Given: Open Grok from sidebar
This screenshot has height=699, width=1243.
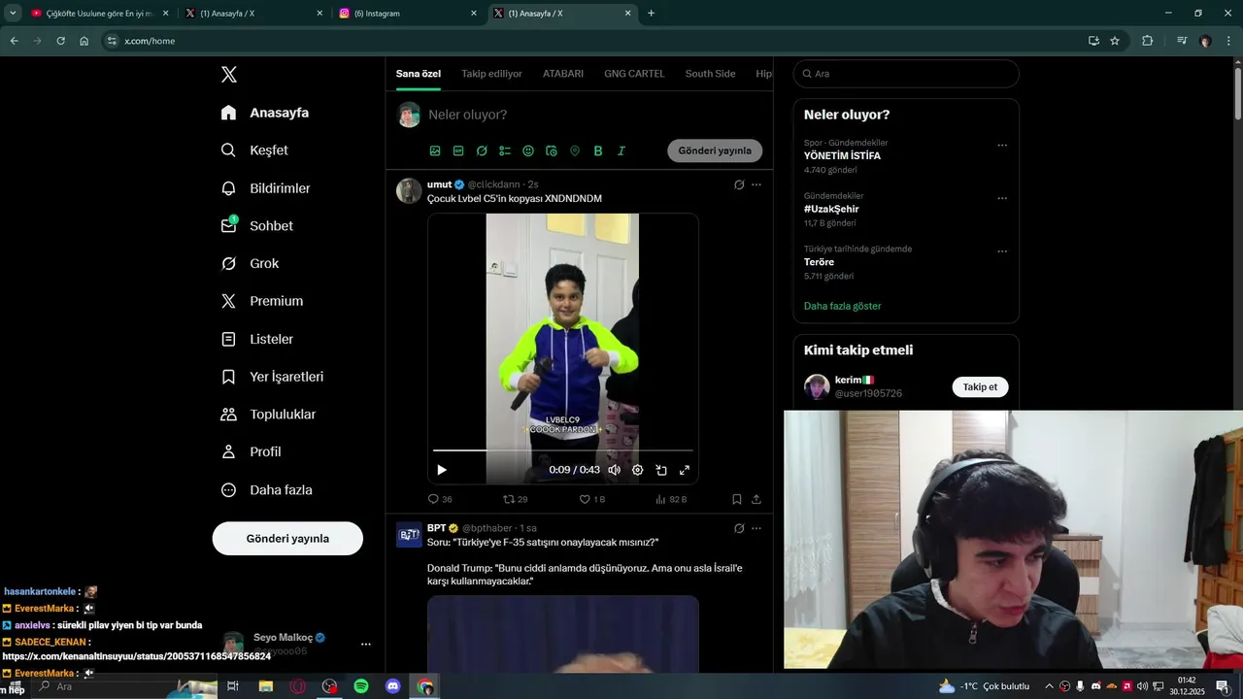Looking at the screenshot, I should (x=250, y=263).
